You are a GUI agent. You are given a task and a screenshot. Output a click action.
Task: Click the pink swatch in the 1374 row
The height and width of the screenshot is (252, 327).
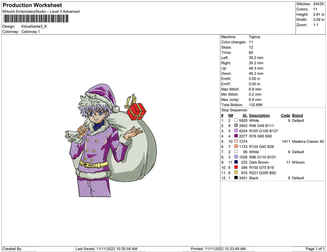tap(236, 141)
